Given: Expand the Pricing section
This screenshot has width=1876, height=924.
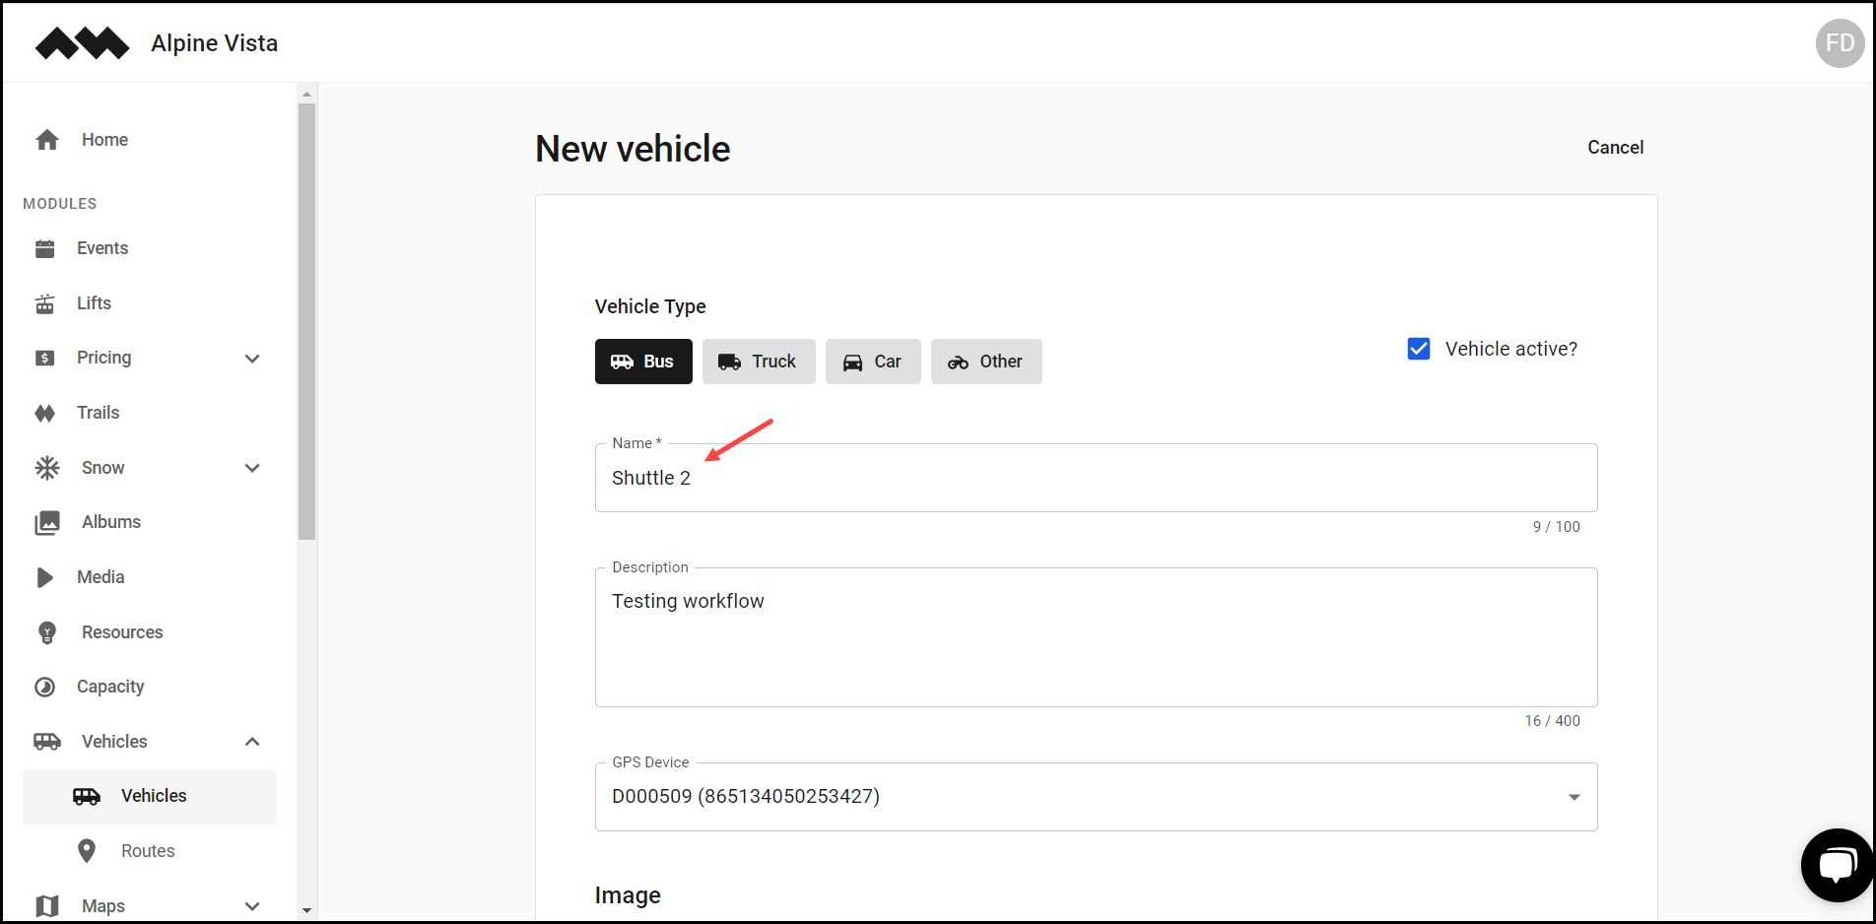Looking at the screenshot, I should point(252,359).
